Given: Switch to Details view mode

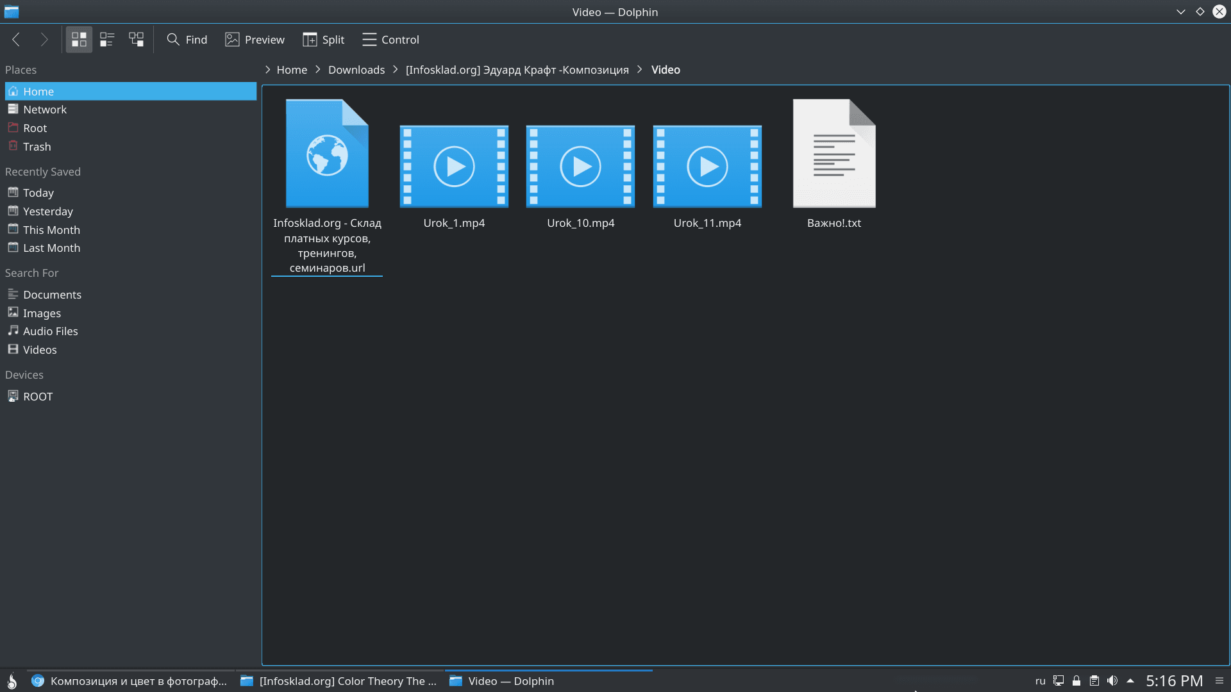Looking at the screenshot, I should 136,40.
